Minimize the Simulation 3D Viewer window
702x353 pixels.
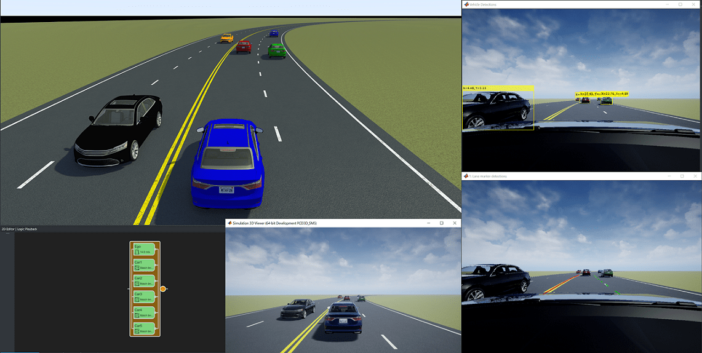pyautogui.click(x=428, y=223)
